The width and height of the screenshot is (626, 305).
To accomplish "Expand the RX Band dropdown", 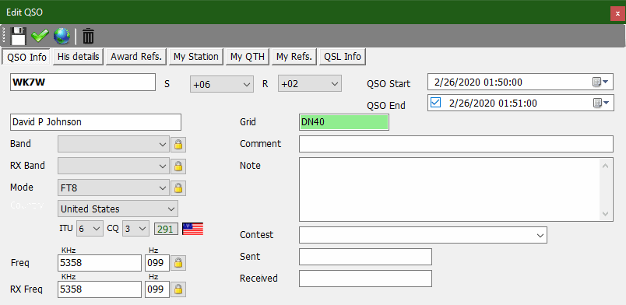I will pos(114,166).
